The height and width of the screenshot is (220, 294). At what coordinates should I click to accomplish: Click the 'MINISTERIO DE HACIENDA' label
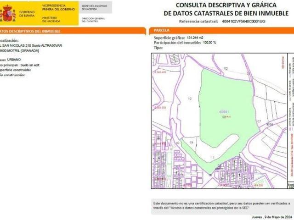tap(51, 19)
